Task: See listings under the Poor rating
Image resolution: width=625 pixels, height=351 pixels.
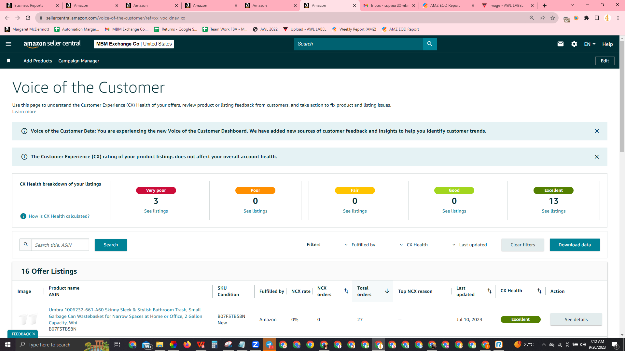Action: point(255,211)
